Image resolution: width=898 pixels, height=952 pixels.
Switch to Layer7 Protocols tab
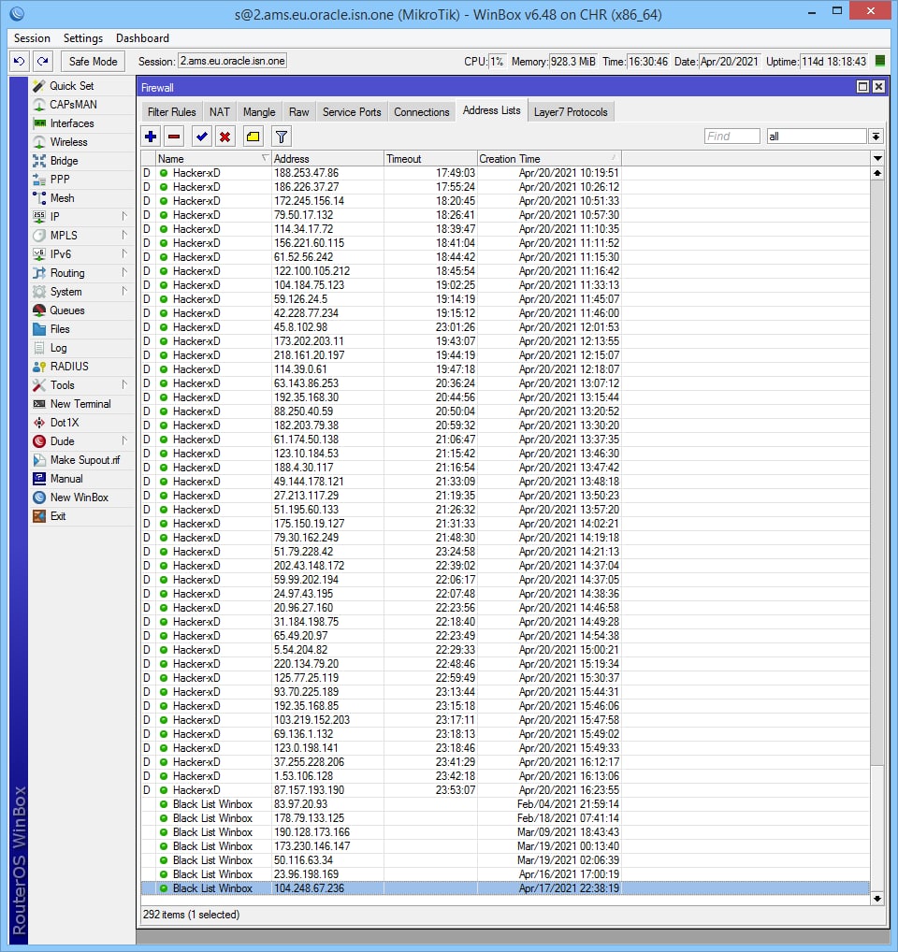click(571, 112)
